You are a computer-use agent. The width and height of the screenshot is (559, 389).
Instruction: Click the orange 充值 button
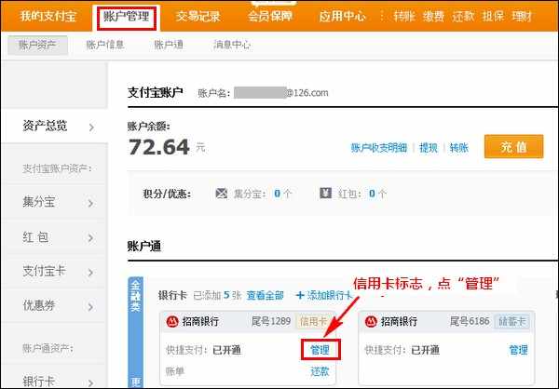click(513, 146)
